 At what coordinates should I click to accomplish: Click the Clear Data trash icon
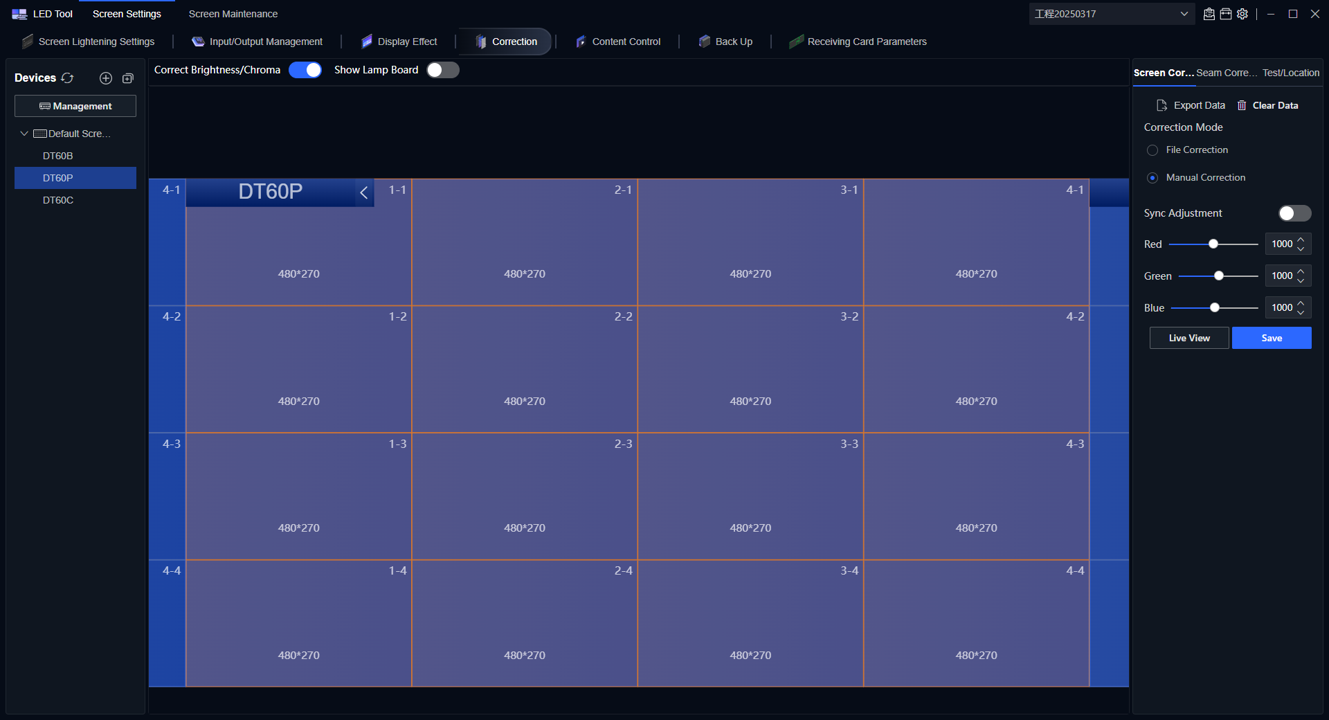tap(1242, 105)
